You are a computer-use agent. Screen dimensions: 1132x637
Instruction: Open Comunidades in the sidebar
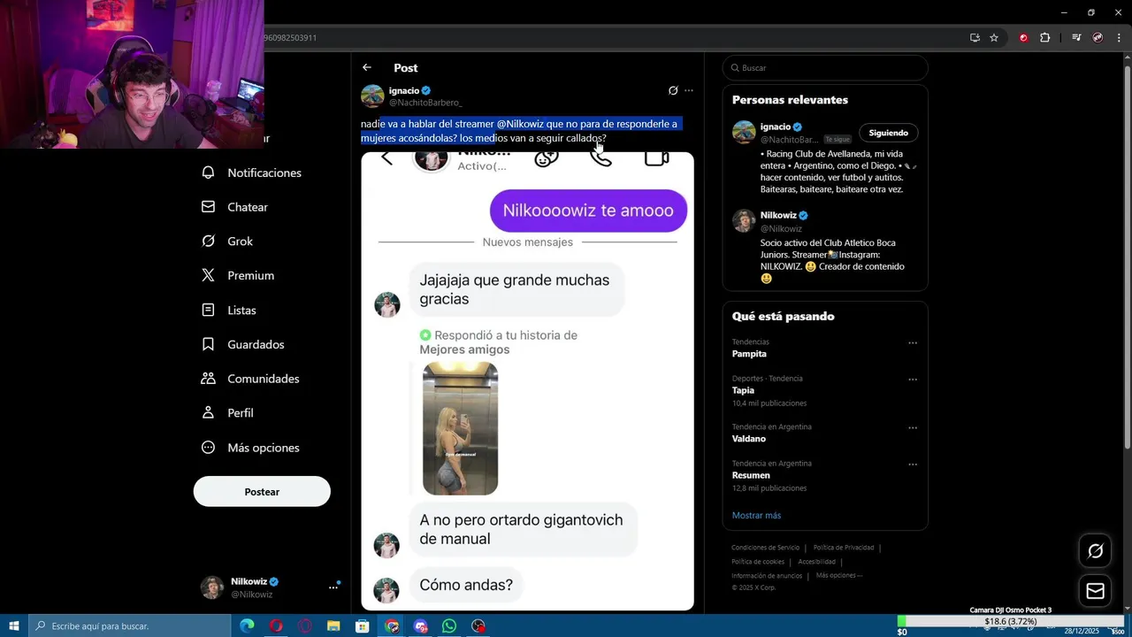[251, 379]
